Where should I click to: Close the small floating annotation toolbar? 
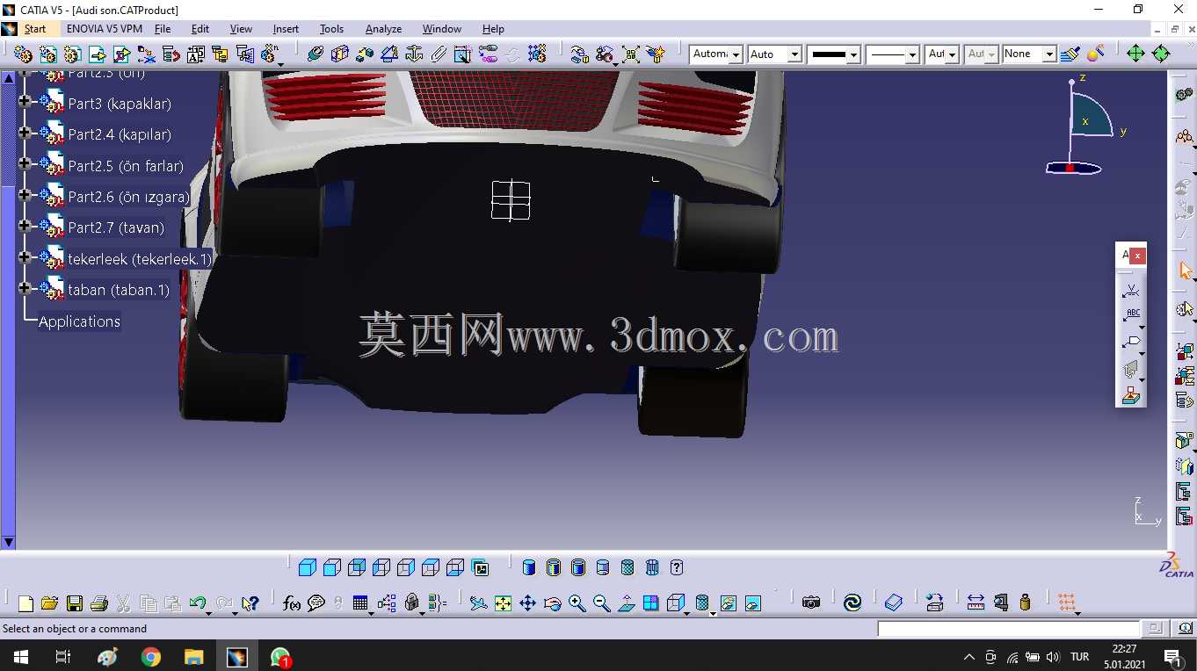[x=1138, y=256]
